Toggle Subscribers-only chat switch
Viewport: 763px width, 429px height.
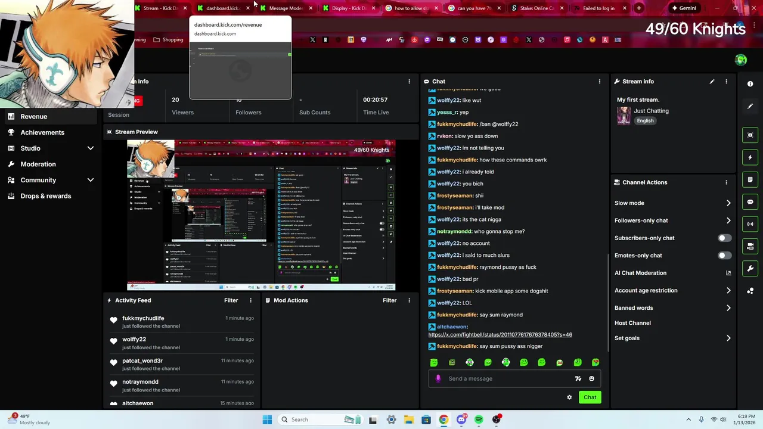click(724, 238)
